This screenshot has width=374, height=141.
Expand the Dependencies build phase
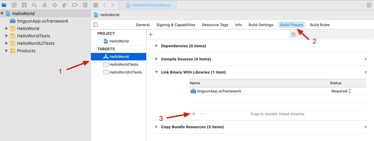pyautogui.click(x=156, y=46)
